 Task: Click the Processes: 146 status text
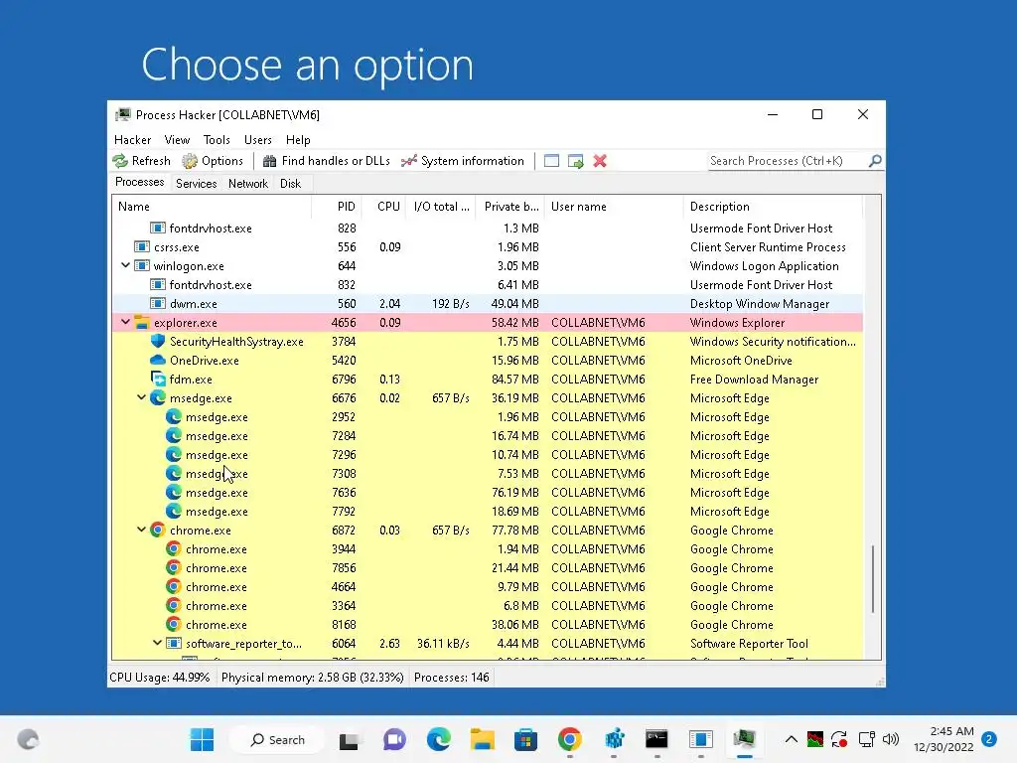(x=452, y=678)
